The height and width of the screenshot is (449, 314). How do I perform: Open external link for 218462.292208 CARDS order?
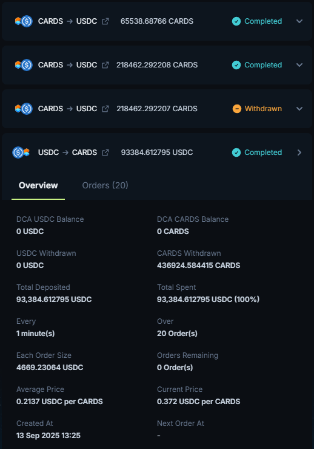click(x=105, y=65)
